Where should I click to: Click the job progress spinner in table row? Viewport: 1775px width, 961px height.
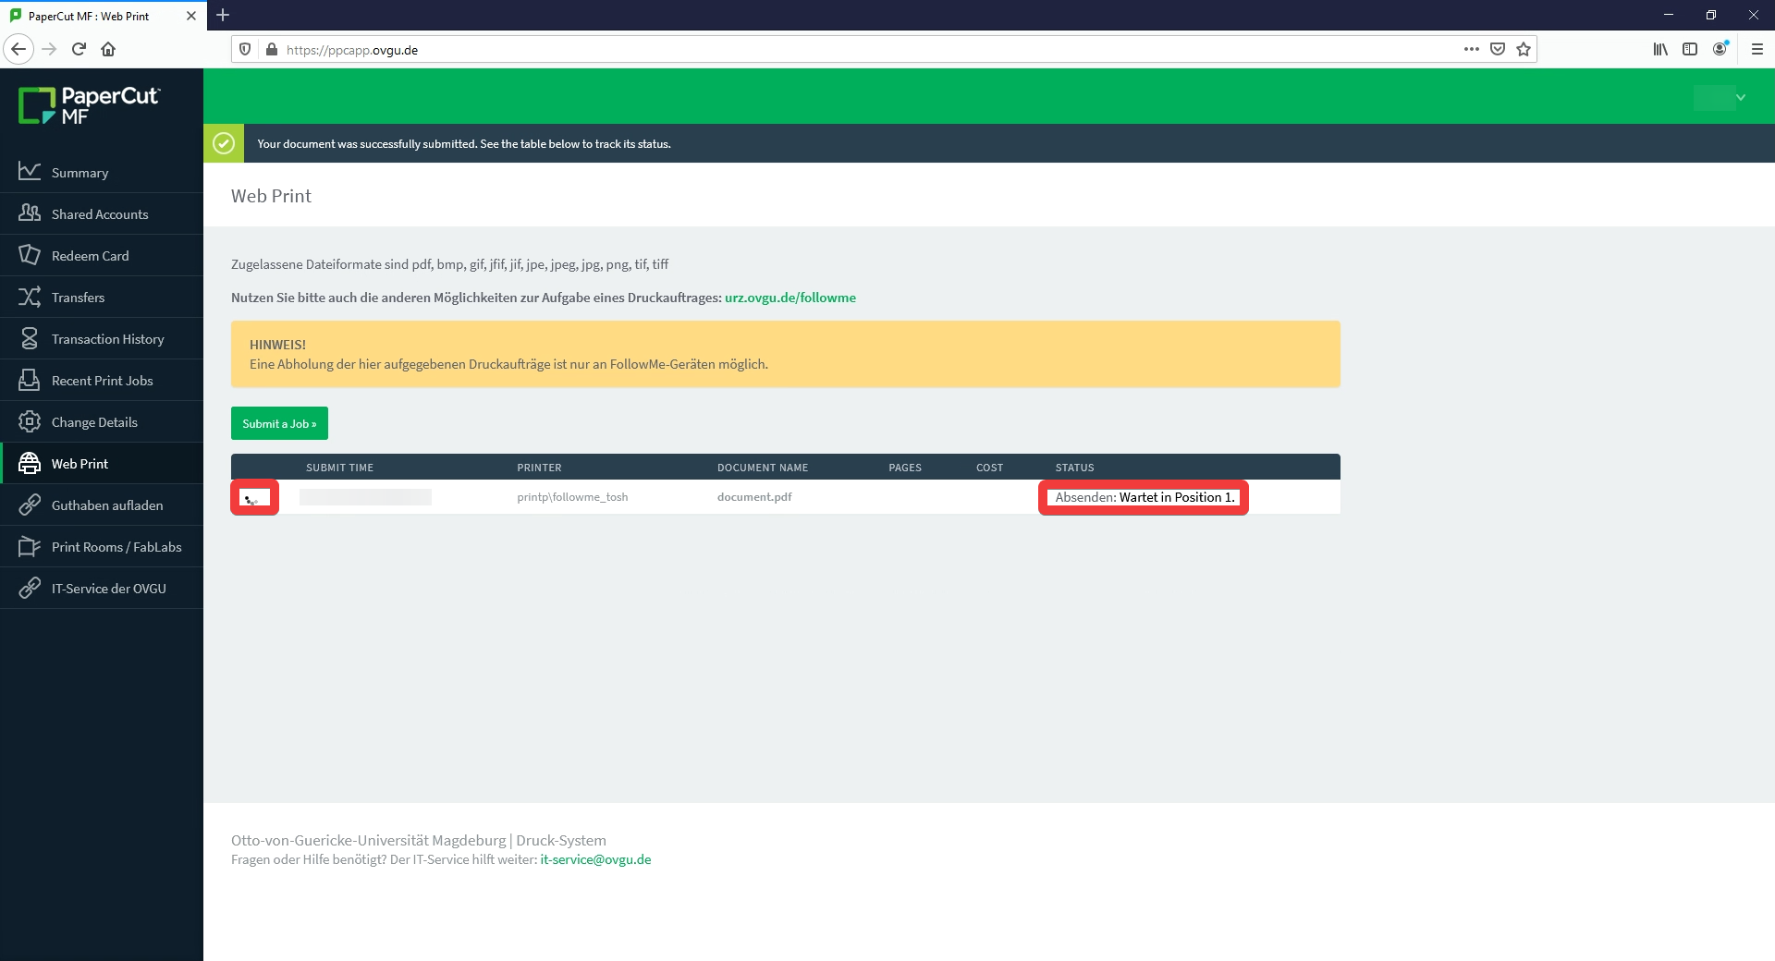tap(251, 500)
